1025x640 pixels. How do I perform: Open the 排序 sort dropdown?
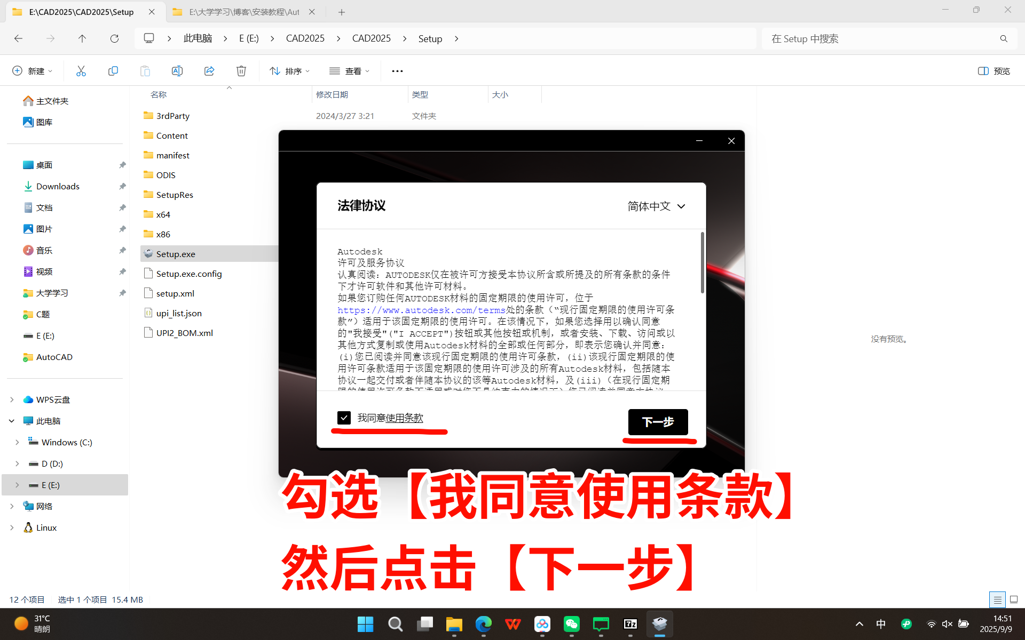(290, 71)
